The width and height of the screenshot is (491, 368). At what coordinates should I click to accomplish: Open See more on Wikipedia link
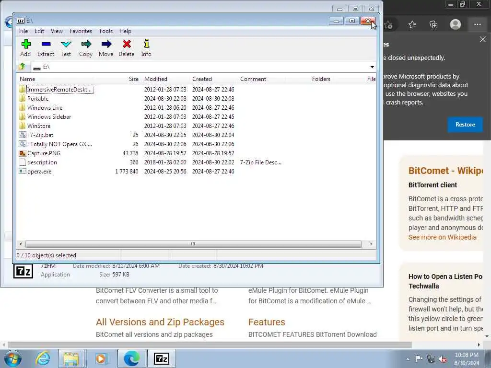coord(442,237)
